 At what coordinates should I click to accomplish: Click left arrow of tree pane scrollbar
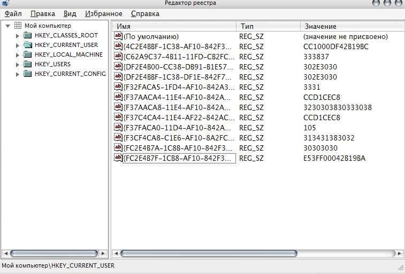pos(5,253)
